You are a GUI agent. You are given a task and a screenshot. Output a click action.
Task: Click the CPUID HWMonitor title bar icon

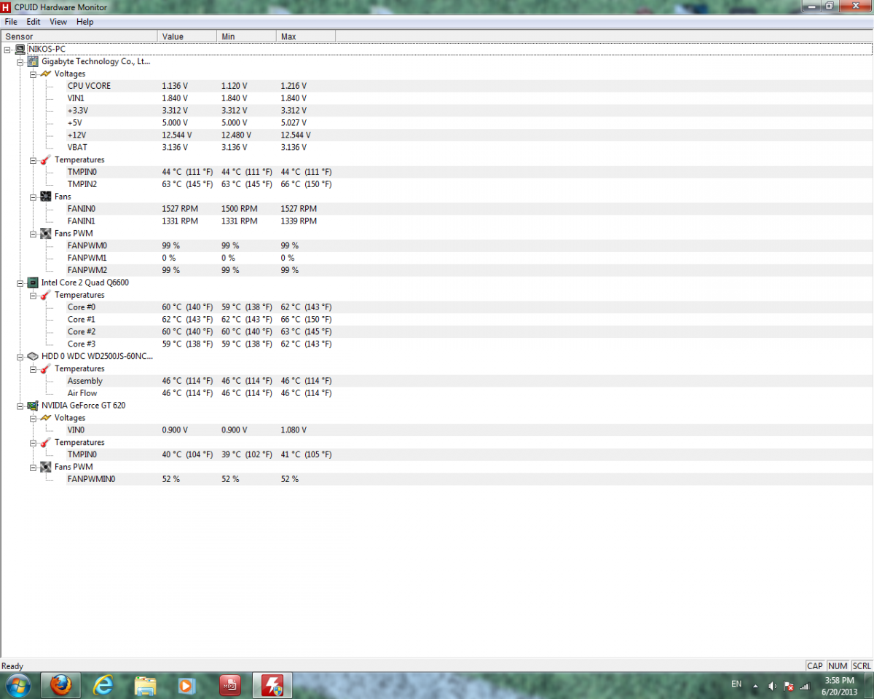coord(7,7)
